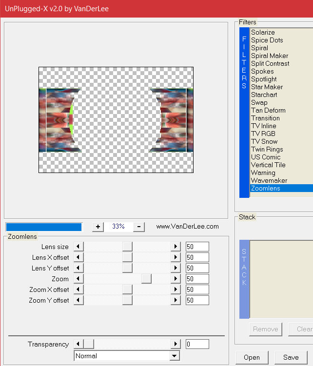Screen dimensions: 313x366
Task: Pick the Solarize filter from list
Action: pyautogui.click(x=263, y=32)
